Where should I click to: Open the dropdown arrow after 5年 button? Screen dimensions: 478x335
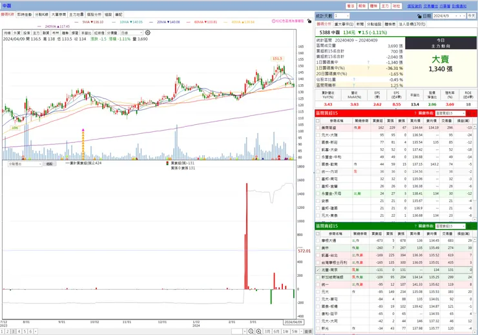[x=302, y=331]
